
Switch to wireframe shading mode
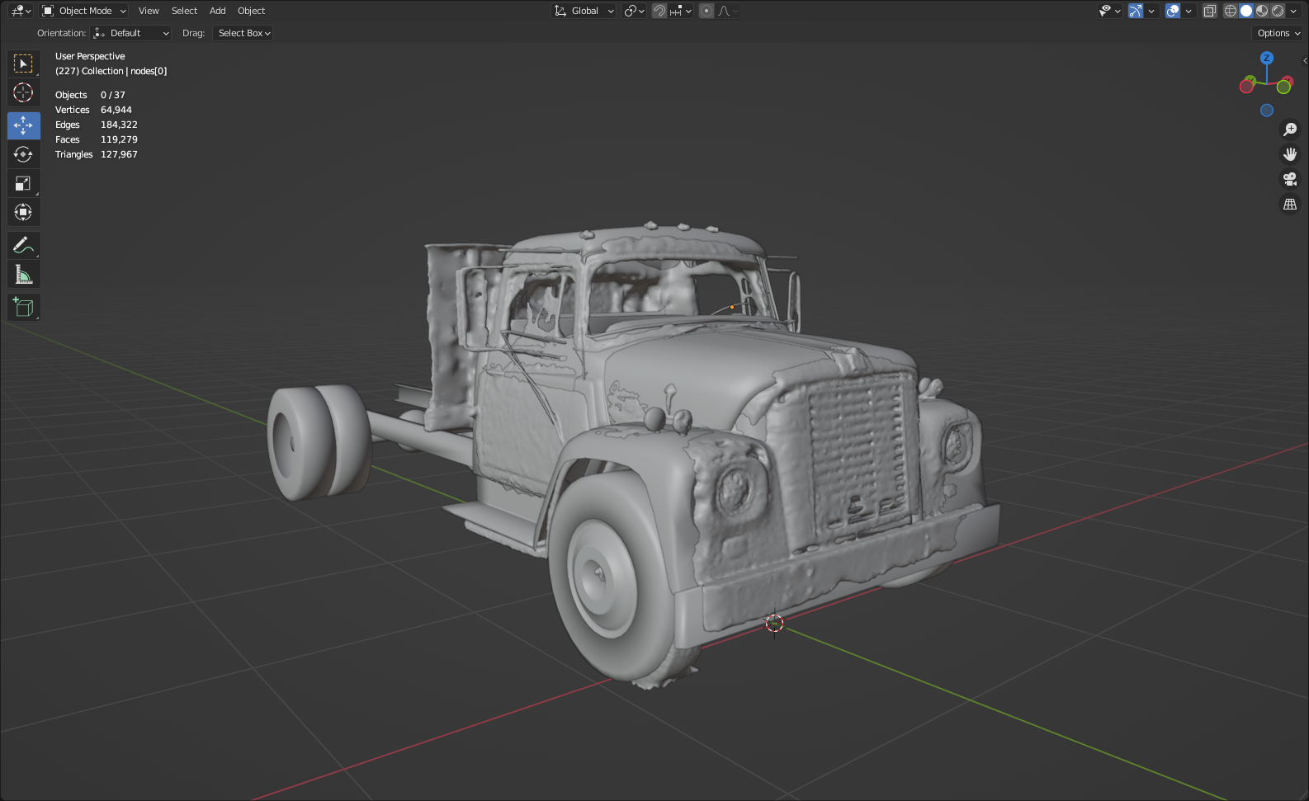click(x=1230, y=11)
